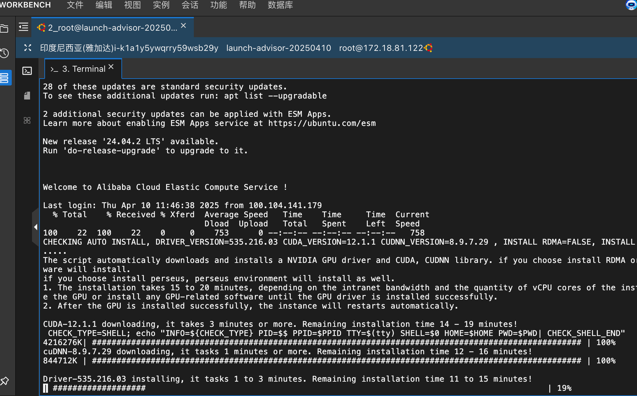Close the 3. Terminal tab
Screen dimensions: 637x396
111,67
